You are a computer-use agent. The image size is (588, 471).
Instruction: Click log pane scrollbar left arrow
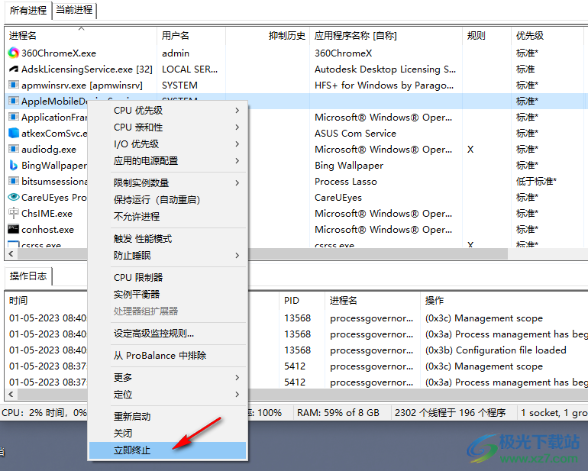click(11, 394)
